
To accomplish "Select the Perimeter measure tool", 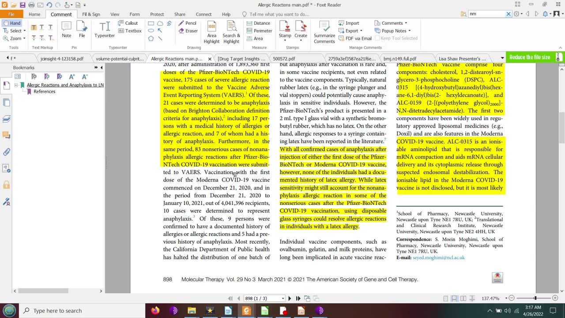I will (259, 31).
